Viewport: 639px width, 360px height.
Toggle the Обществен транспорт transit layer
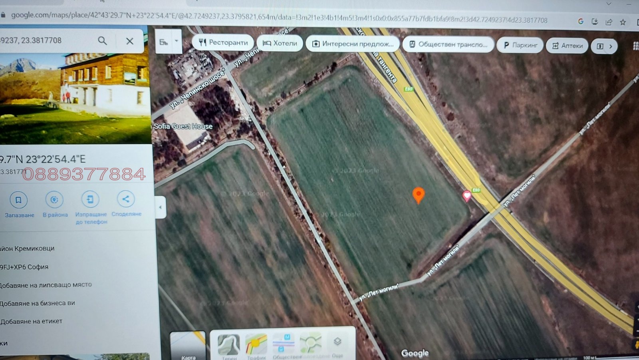(x=284, y=344)
